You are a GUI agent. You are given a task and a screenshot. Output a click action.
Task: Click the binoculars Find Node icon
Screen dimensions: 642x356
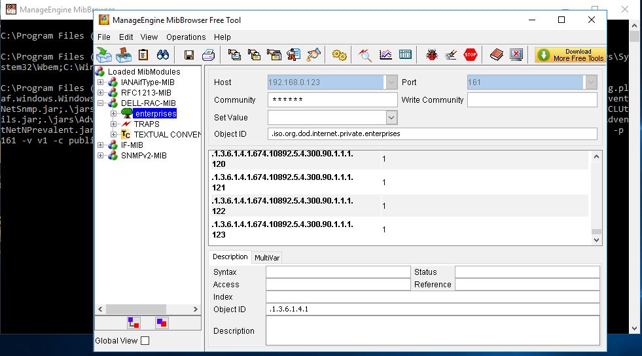[162, 54]
